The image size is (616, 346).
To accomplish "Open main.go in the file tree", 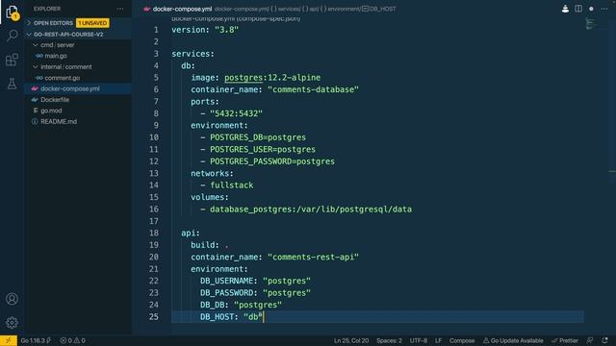I will (x=56, y=56).
